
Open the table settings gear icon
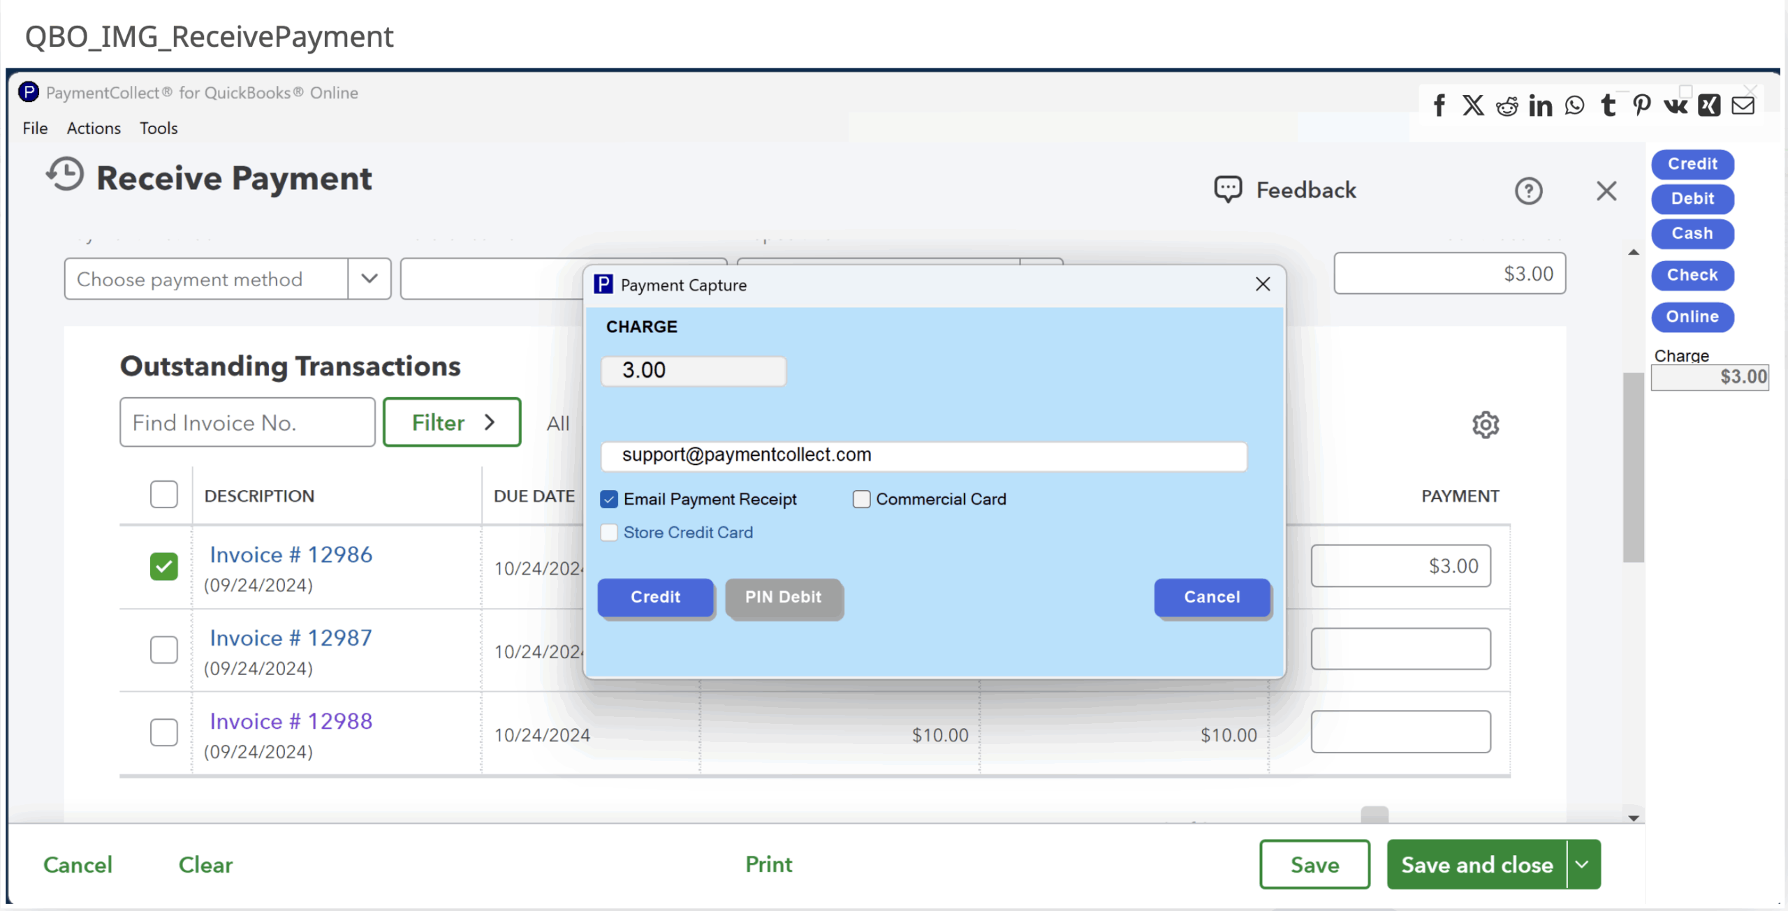[x=1486, y=424]
